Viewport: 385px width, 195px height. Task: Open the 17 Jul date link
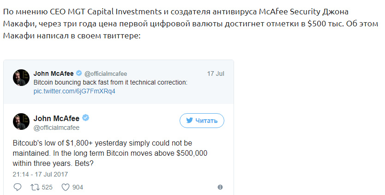click(216, 73)
